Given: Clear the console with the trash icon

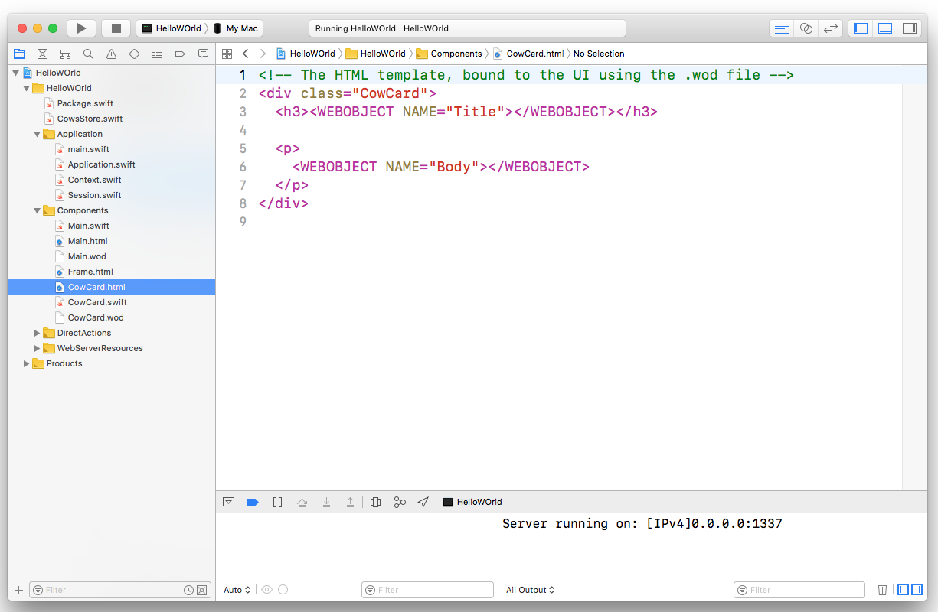Looking at the screenshot, I should tap(882, 590).
